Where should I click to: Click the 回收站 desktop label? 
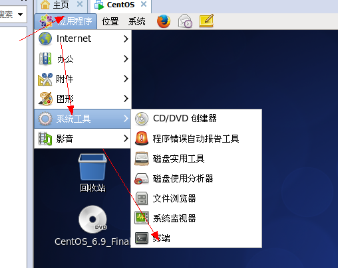(x=92, y=188)
